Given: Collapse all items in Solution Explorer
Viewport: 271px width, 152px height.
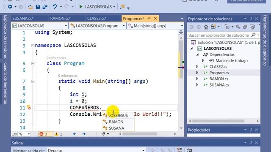Looking at the screenshot, I should tap(245, 27).
